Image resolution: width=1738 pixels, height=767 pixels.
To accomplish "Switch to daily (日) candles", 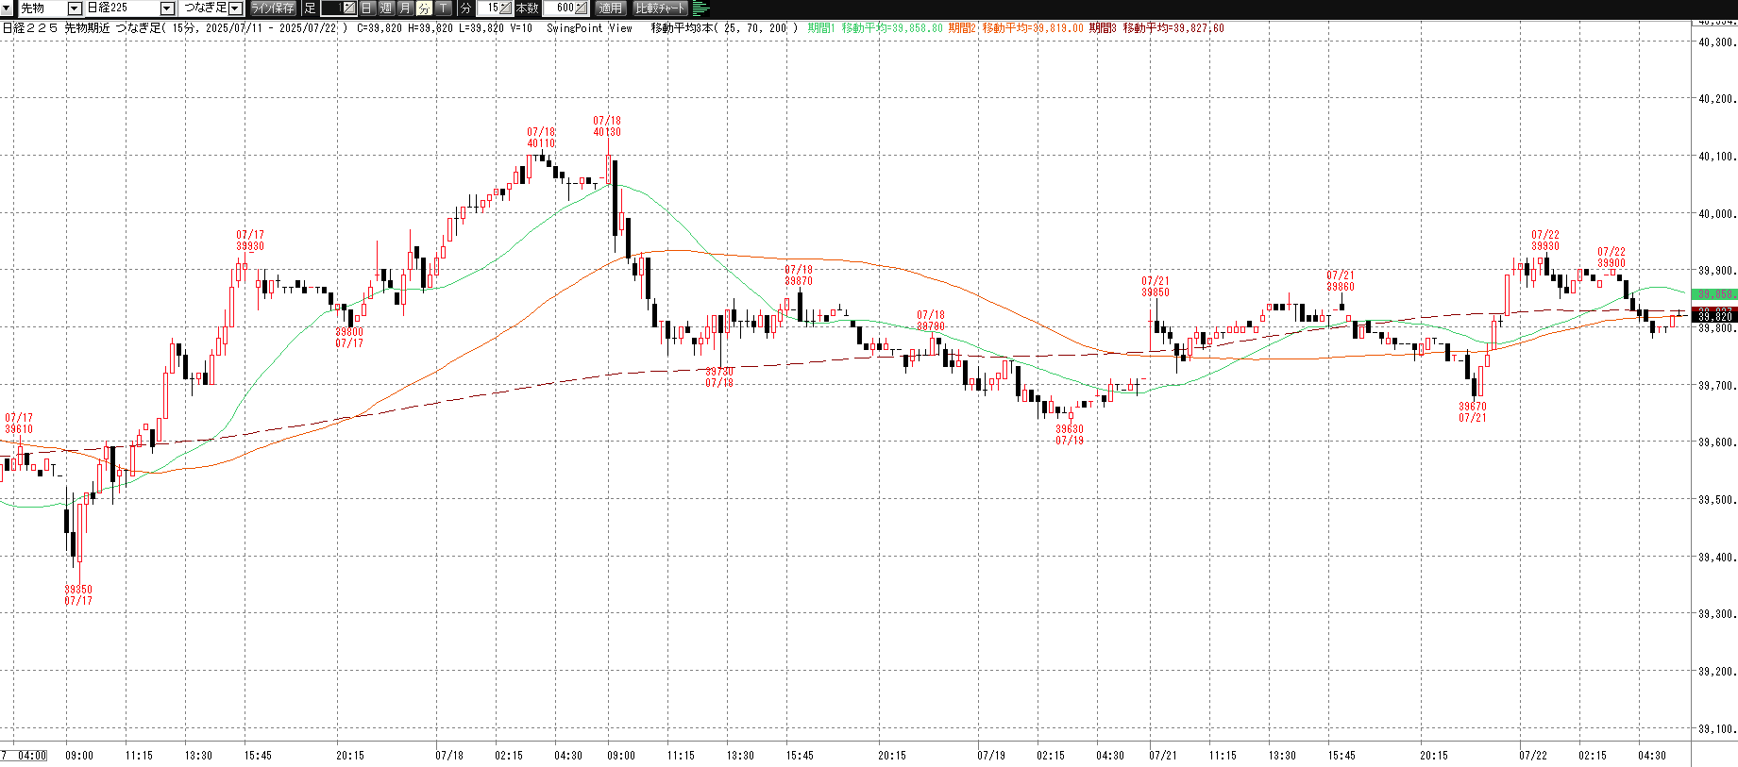I will coord(367,8).
